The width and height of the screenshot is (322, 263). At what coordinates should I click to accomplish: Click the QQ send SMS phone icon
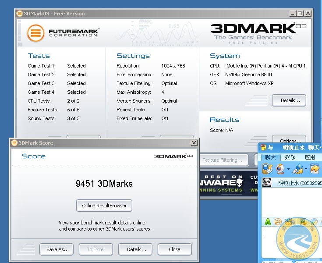point(267,169)
